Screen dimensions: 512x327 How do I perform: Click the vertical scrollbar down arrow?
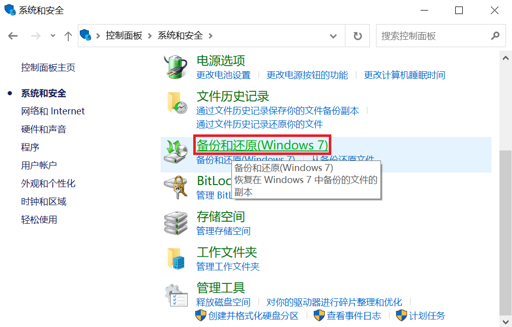[505, 321]
